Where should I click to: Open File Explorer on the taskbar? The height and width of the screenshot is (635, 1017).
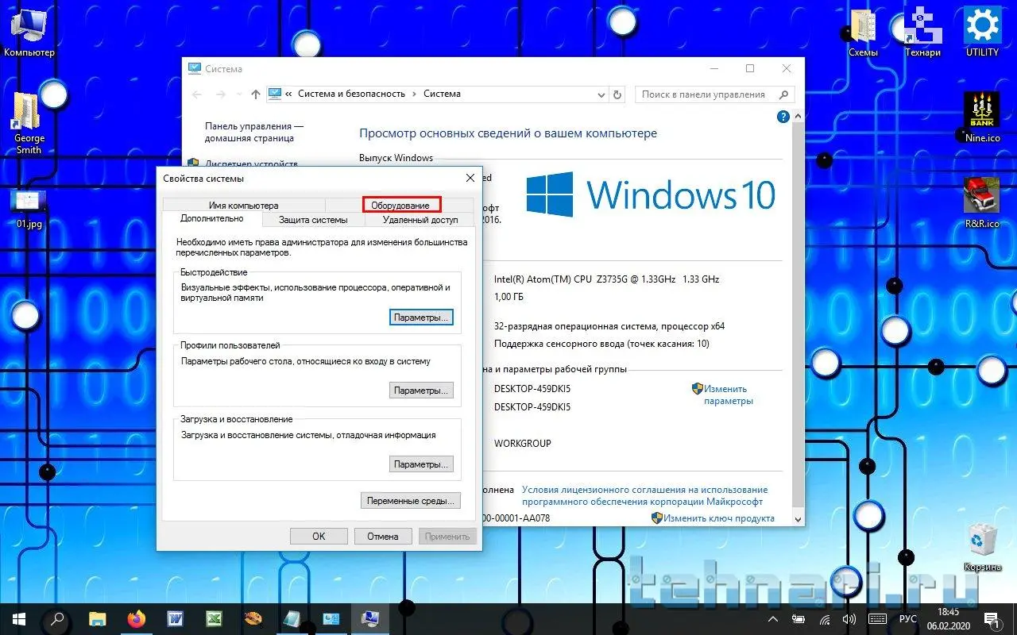pos(97,619)
